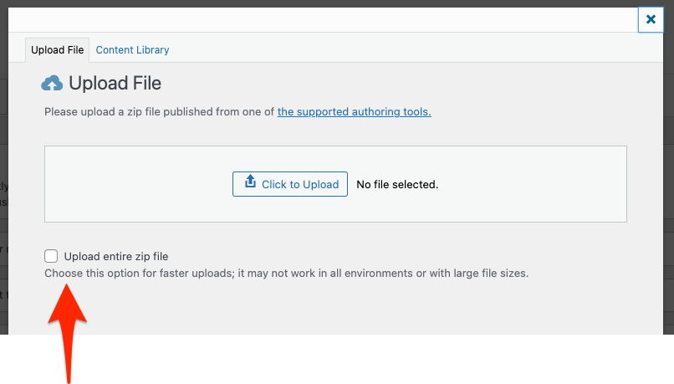
Task: Click the dark overlay above the dialog
Action: 334,3
